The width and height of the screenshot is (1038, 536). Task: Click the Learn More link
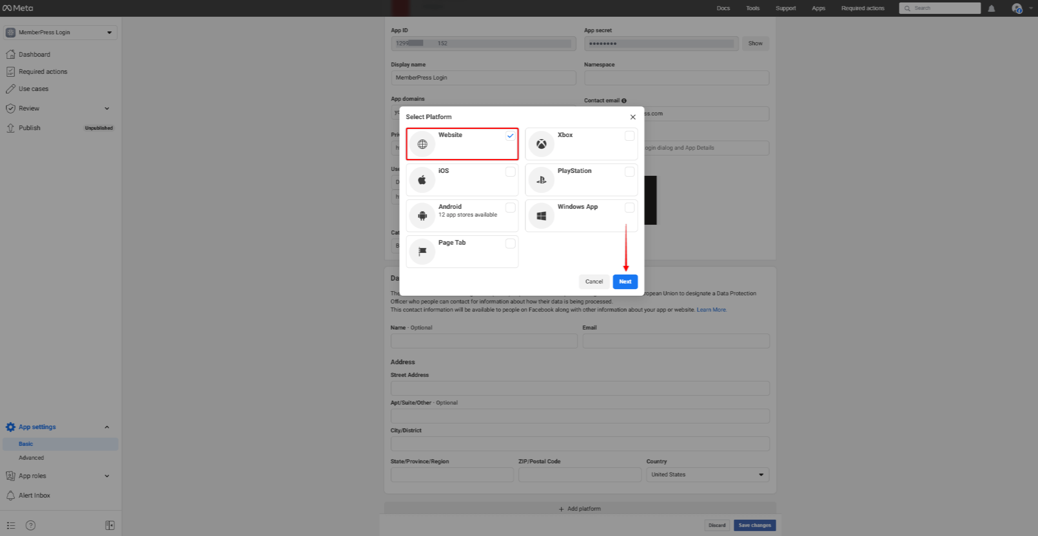point(711,310)
